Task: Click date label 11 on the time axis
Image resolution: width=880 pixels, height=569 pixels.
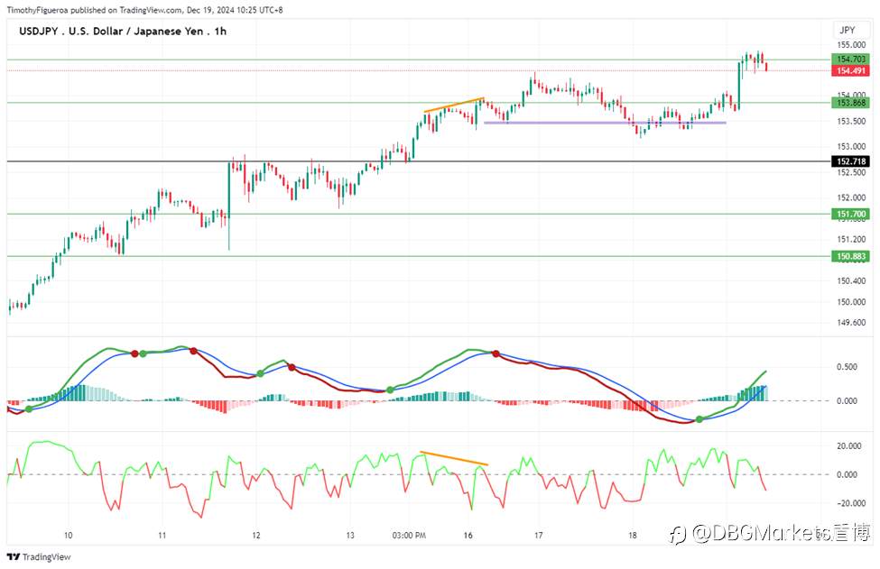Action: click(162, 536)
